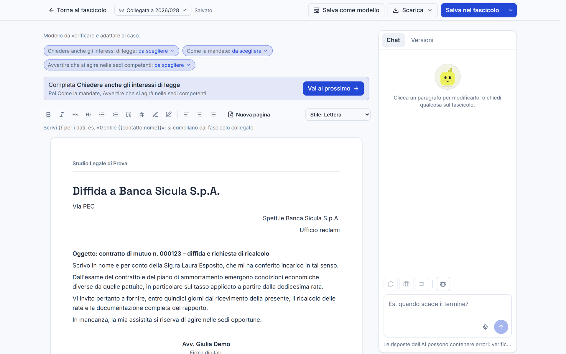
Task: Insert a numbered list
Action: tap(115, 114)
